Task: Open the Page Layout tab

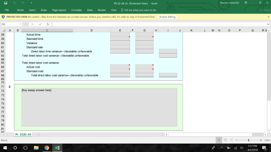Action: pyautogui.click(x=59, y=10)
